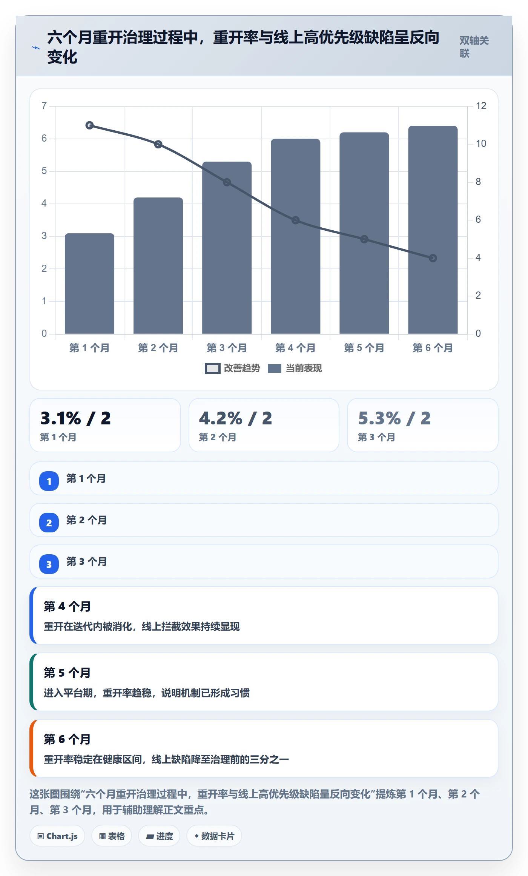Open the 第 5 个月 note card
This screenshot has height=876, width=528.
(264, 682)
